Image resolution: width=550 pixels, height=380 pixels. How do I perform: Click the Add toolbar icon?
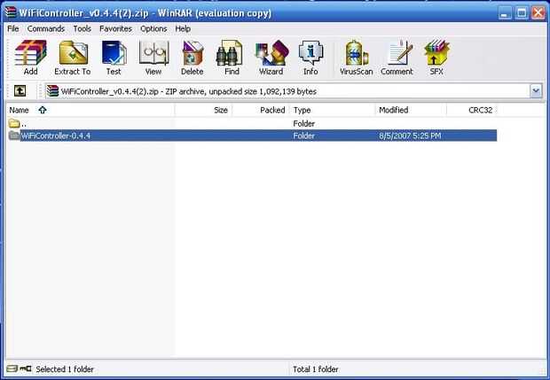click(30, 57)
